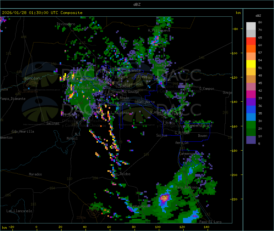
Task: Click the Cda_Amarilla label
Action: point(23,131)
